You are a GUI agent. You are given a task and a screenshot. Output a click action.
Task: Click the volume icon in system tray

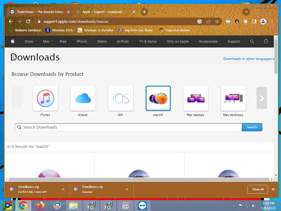coord(254,206)
